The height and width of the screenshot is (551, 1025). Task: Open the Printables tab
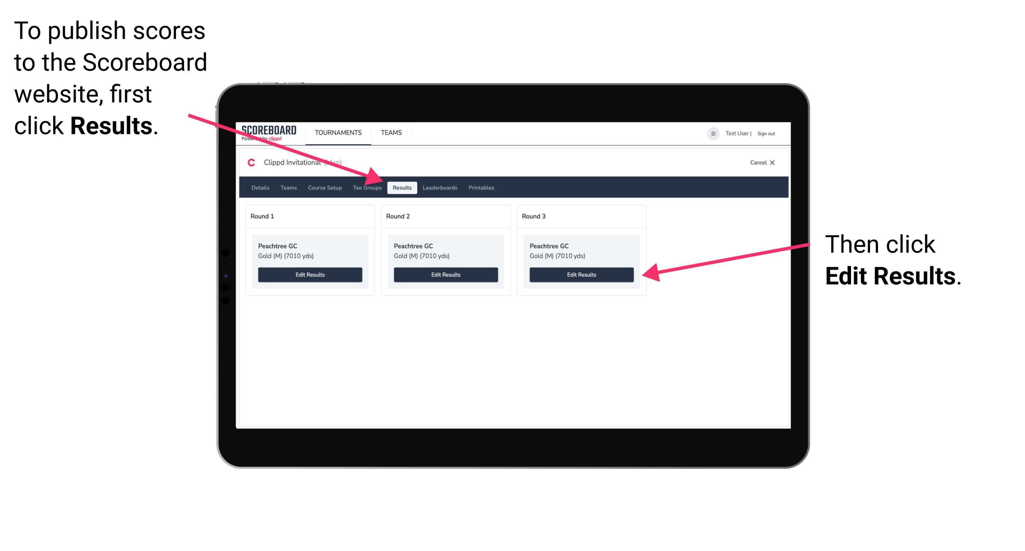tap(481, 187)
